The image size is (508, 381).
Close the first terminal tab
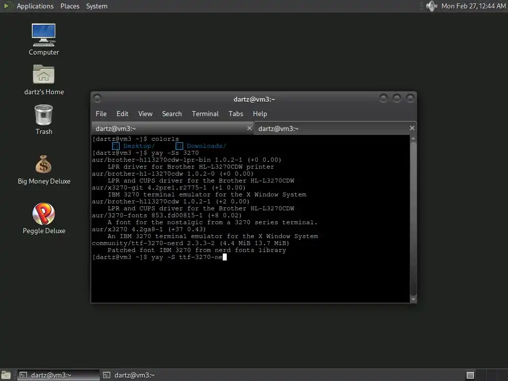(x=249, y=128)
